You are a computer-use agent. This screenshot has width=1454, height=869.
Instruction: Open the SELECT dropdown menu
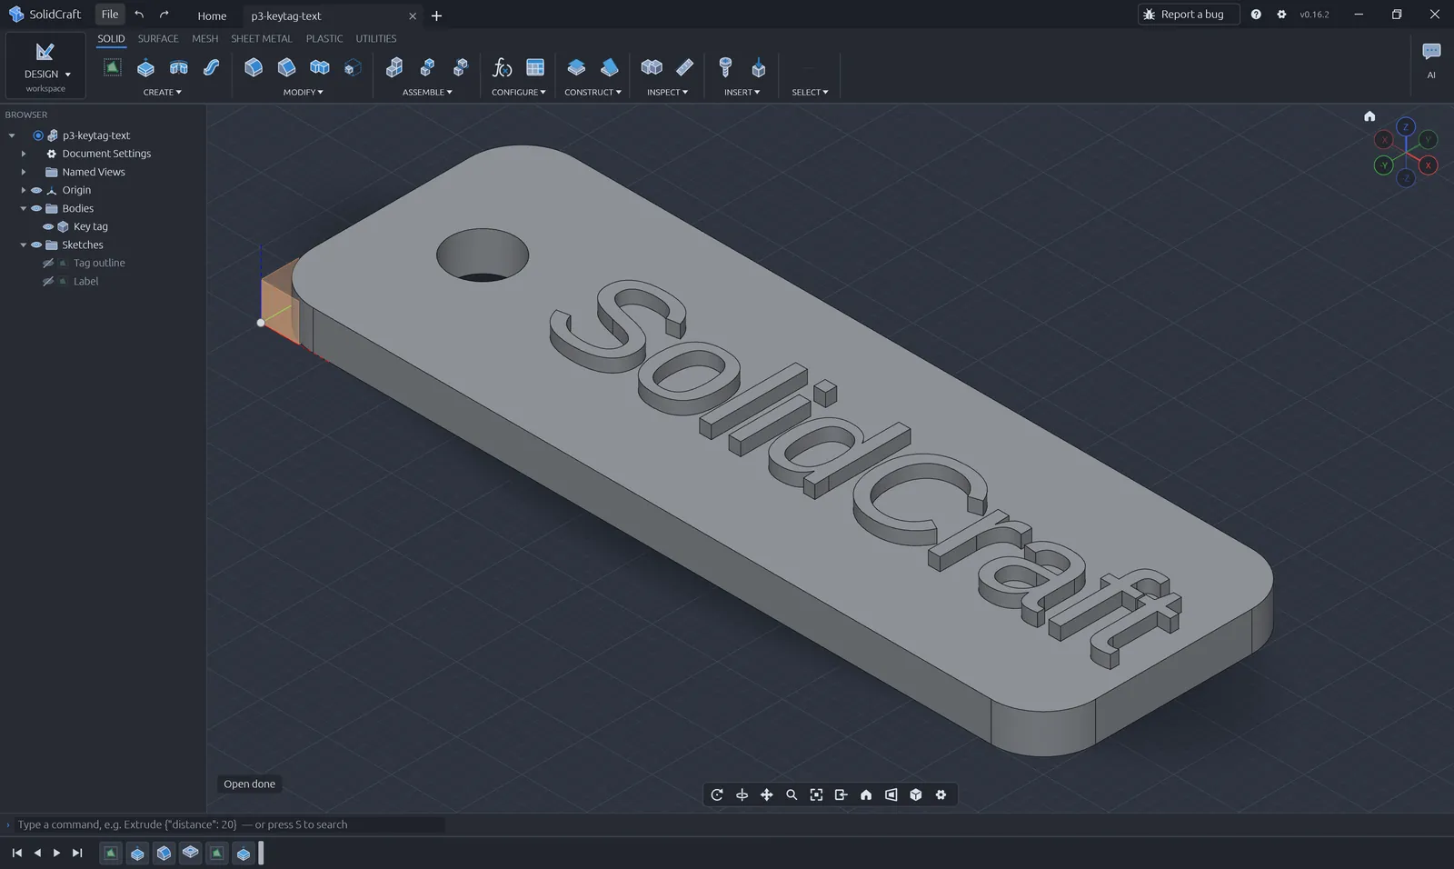(810, 92)
